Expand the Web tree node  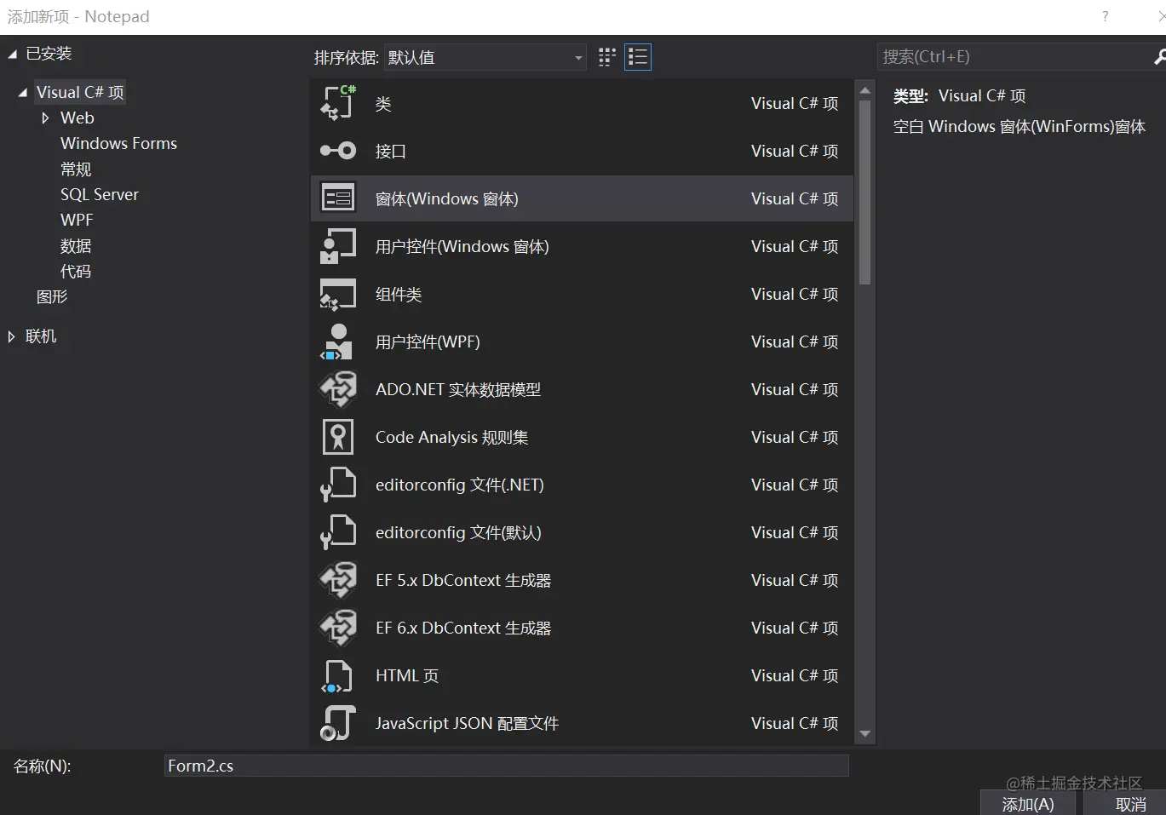point(45,118)
